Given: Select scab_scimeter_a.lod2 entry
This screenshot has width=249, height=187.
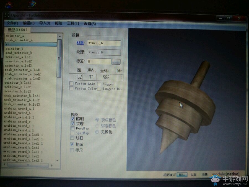Looking at the screenshot, I should pyautogui.click(x=23, y=74).
